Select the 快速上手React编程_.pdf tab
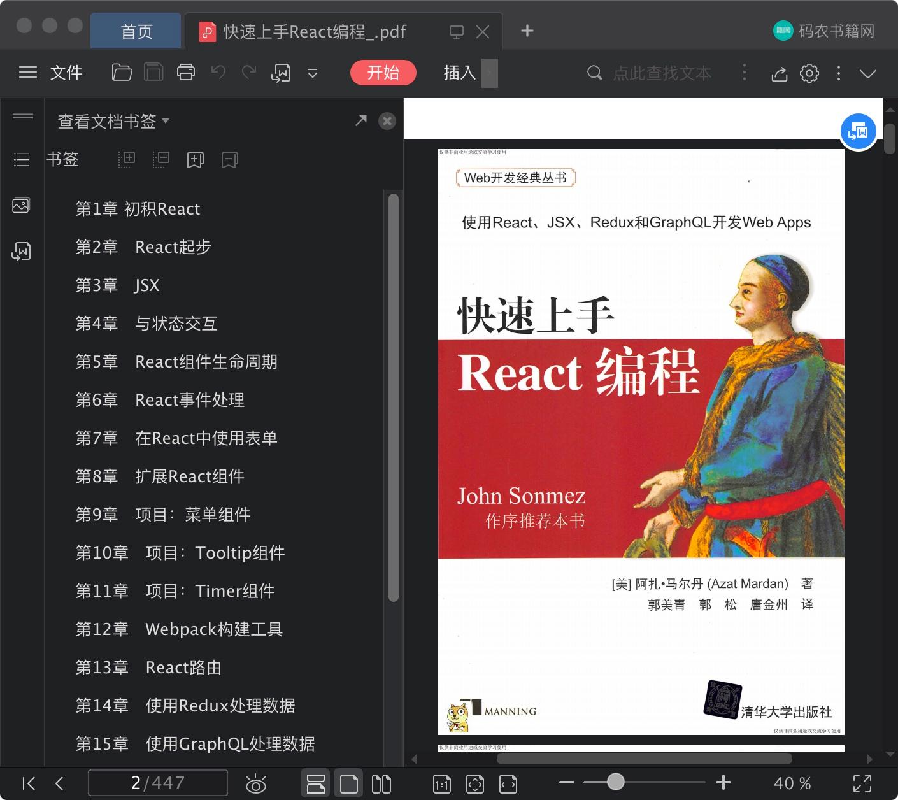This screenshot has width=898, height=800. click(315, 31)
